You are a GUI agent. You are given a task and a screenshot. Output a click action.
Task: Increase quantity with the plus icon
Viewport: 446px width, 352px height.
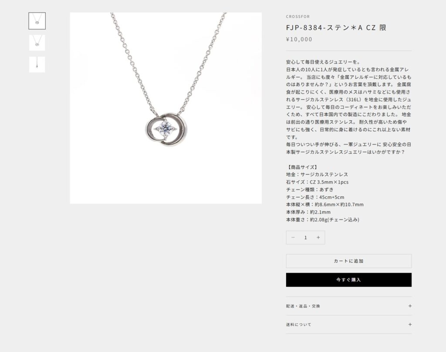point(318,238)
